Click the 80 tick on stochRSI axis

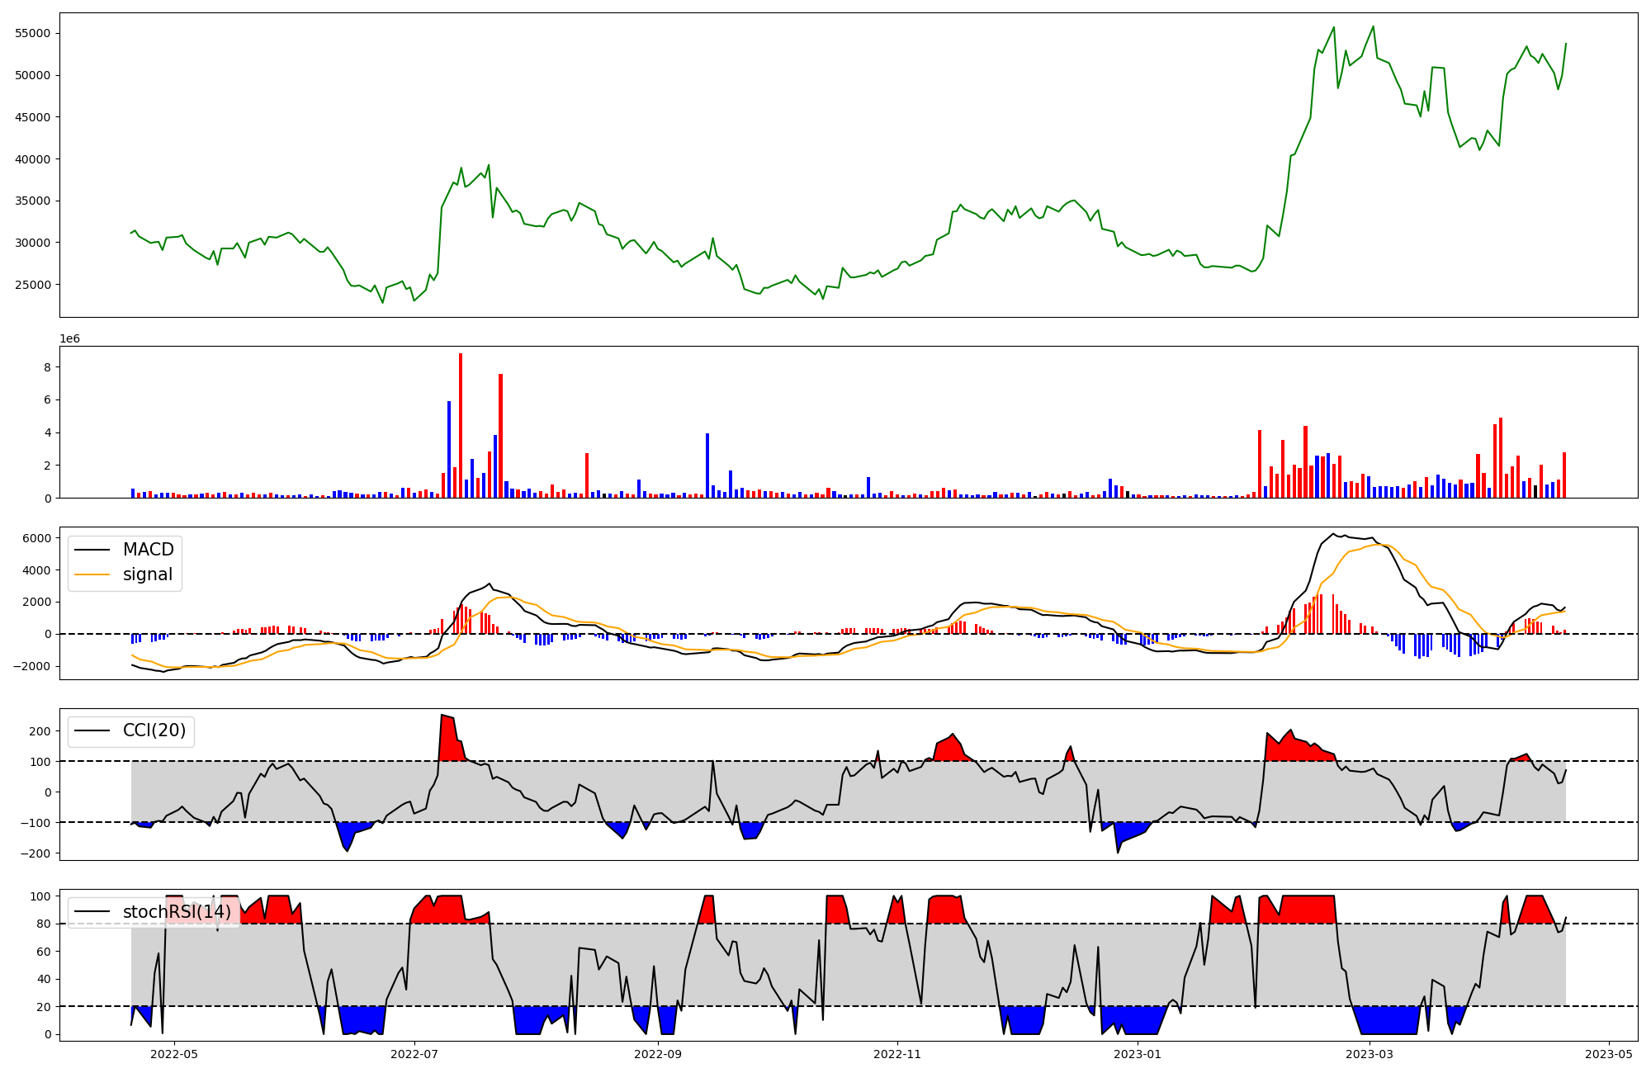pos(44,924)
